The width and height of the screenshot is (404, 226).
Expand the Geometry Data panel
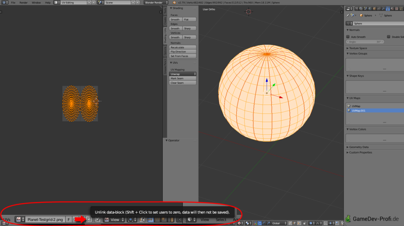[x=357, y=147]
